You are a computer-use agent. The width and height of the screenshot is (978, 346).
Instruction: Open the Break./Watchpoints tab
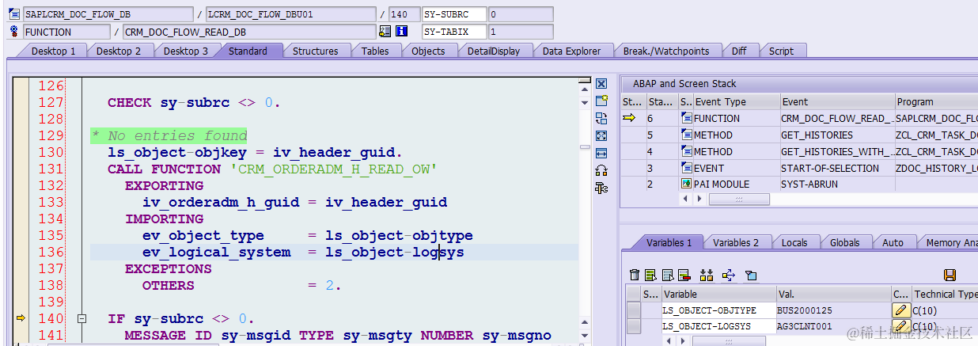[x=666, y=51]
